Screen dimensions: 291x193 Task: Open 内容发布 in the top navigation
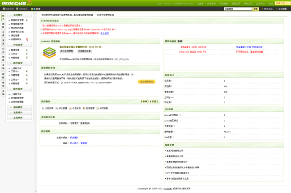(211, 4)
